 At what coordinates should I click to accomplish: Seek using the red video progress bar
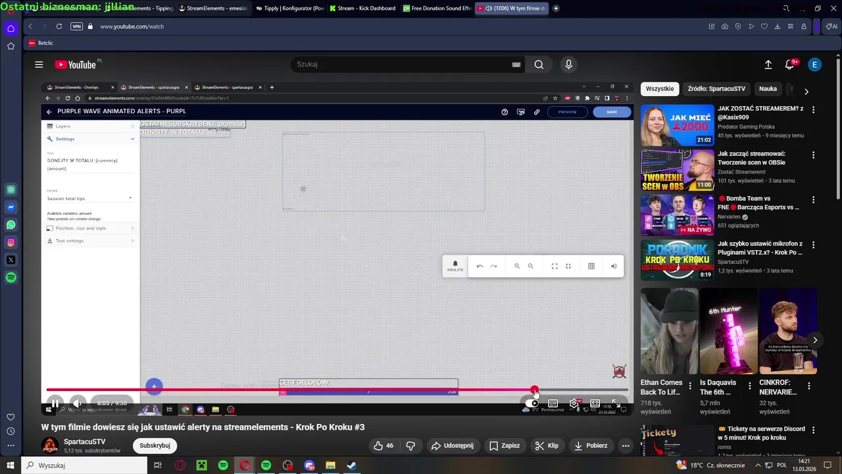pyautogui.click(x=337, y=390)
